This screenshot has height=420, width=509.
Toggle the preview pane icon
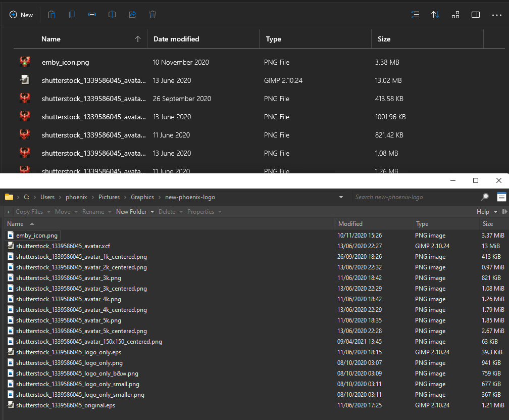tap(475, 15)
